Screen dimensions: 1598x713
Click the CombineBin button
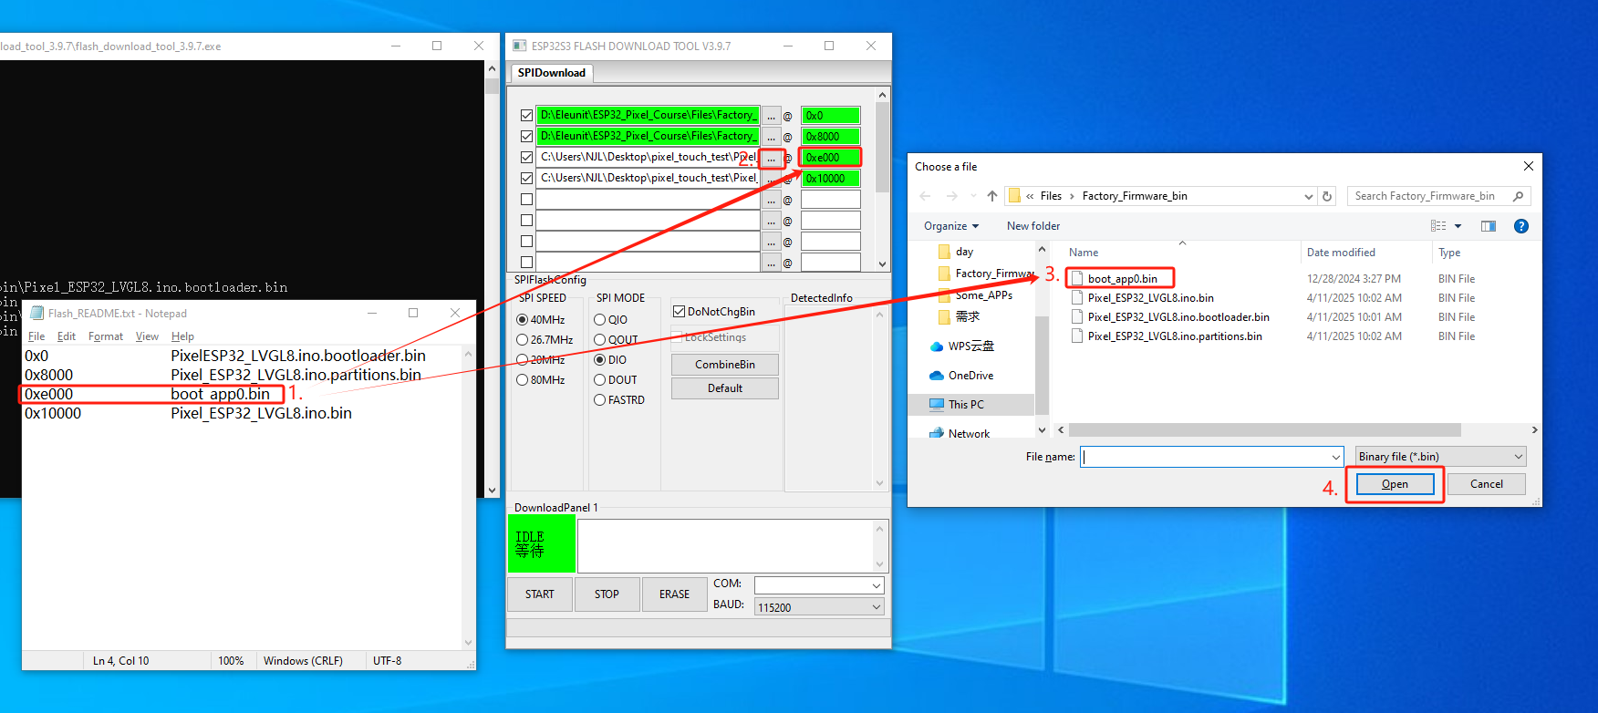(x=725, y=365)
